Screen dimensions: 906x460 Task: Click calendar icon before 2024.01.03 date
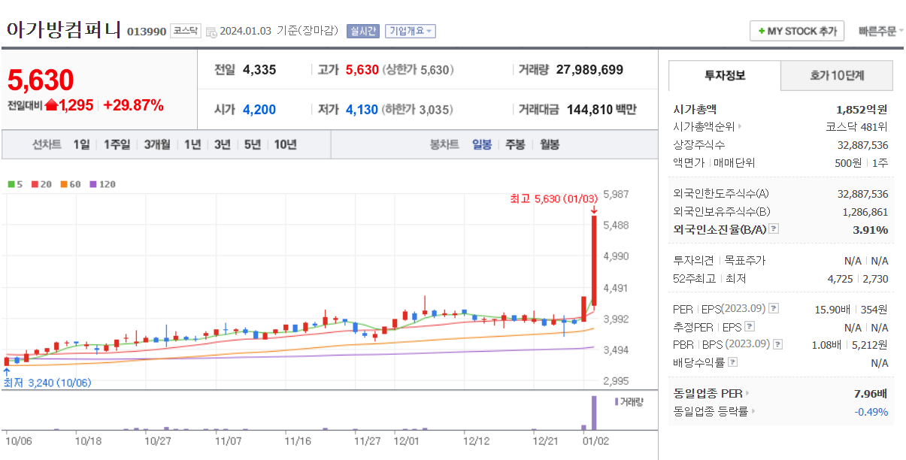[211, 32]
